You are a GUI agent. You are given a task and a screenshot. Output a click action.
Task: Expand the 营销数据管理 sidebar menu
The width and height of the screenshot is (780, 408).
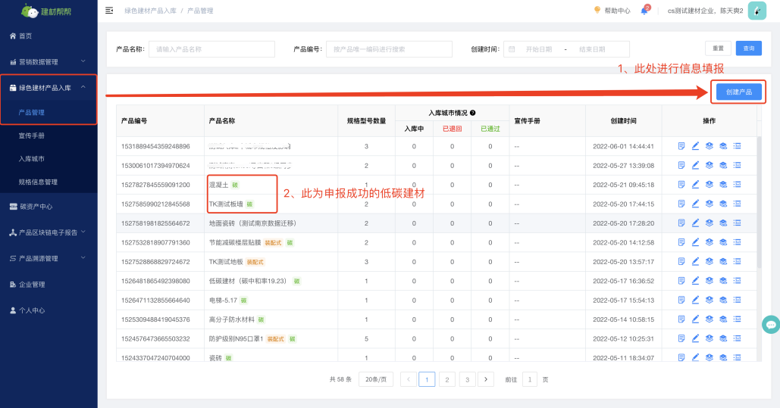click(x=49, y=61)
